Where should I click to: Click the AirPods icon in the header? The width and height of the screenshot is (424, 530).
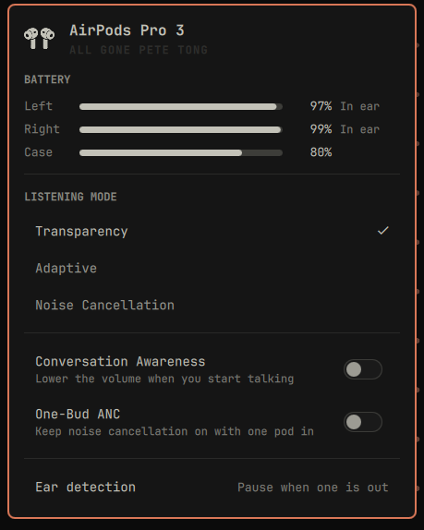(39, 39)
